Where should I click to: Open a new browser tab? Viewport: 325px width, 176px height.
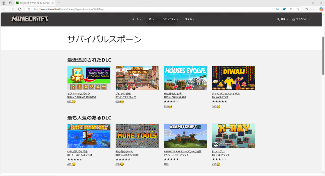(x=59, y=3)
